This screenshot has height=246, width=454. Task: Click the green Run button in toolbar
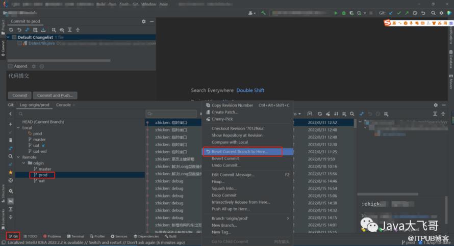click(x=336, y=13)
